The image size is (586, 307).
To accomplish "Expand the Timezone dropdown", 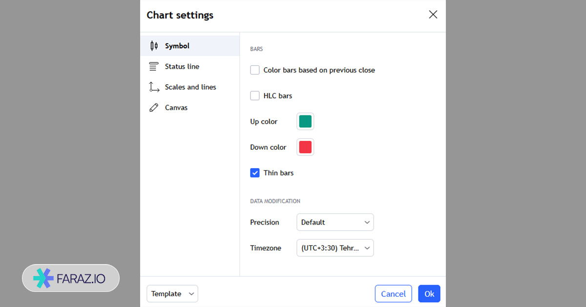I will pos(335,248).
